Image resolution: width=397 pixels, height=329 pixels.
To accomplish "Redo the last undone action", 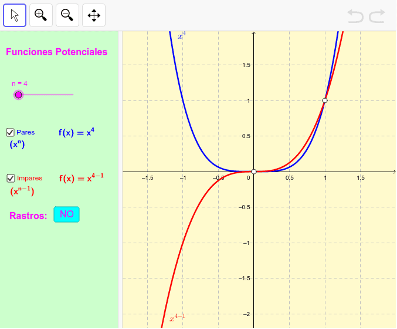I will pos(377,16).
